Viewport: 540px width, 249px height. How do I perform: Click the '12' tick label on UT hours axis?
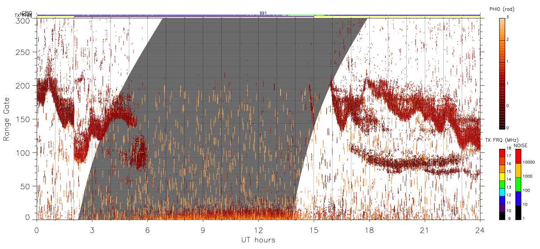coord(258,230)
